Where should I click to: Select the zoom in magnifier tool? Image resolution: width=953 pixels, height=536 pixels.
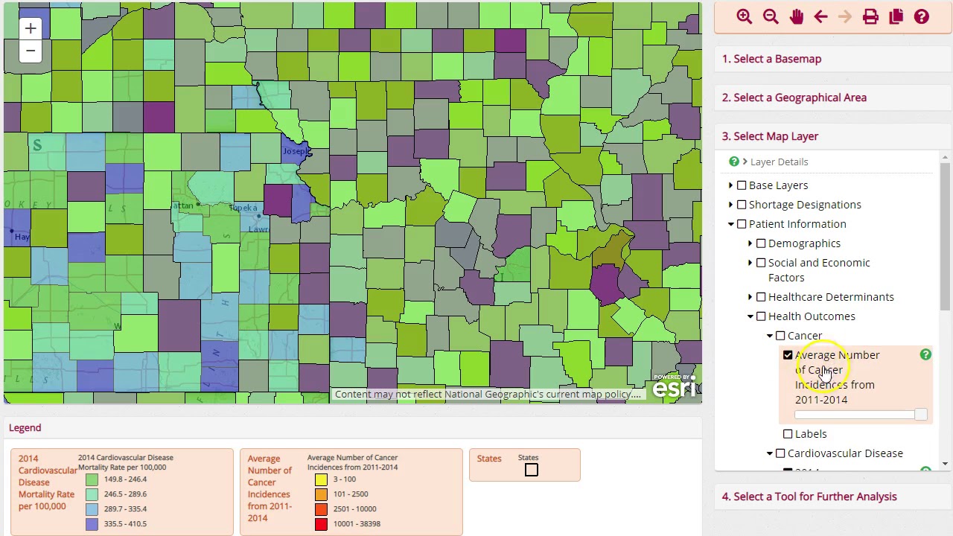(x=744, y=16)
